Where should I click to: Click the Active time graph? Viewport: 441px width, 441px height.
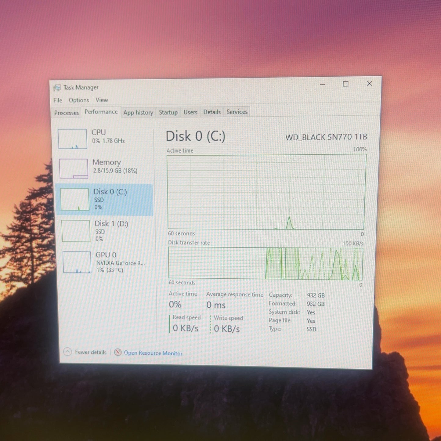point(266,192)
